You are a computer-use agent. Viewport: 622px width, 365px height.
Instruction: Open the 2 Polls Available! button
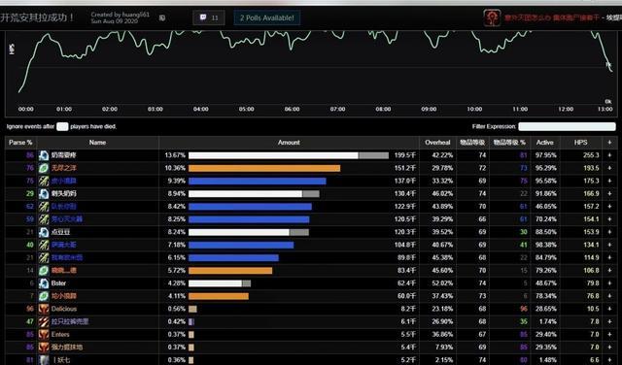(267, 17)
